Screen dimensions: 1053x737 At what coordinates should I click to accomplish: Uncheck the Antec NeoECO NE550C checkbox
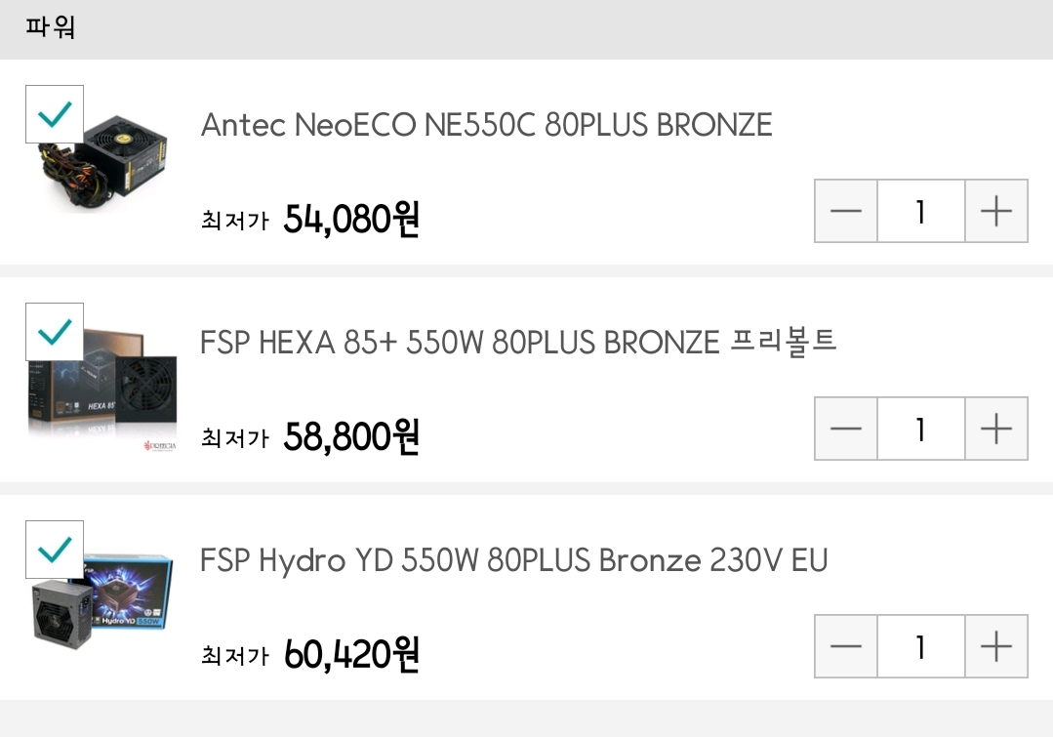click(55, 115)
